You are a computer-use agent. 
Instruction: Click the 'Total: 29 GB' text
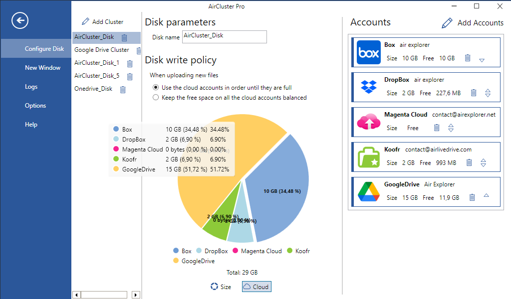(242, 272)
